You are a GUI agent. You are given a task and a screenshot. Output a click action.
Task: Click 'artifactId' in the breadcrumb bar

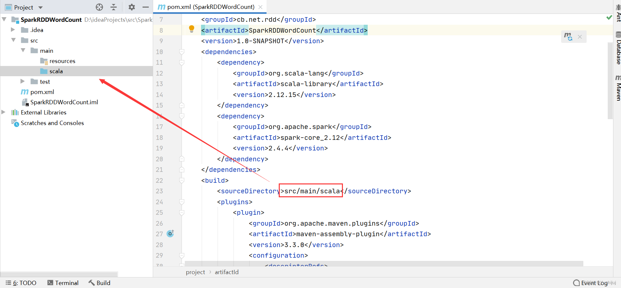(227, 272)
